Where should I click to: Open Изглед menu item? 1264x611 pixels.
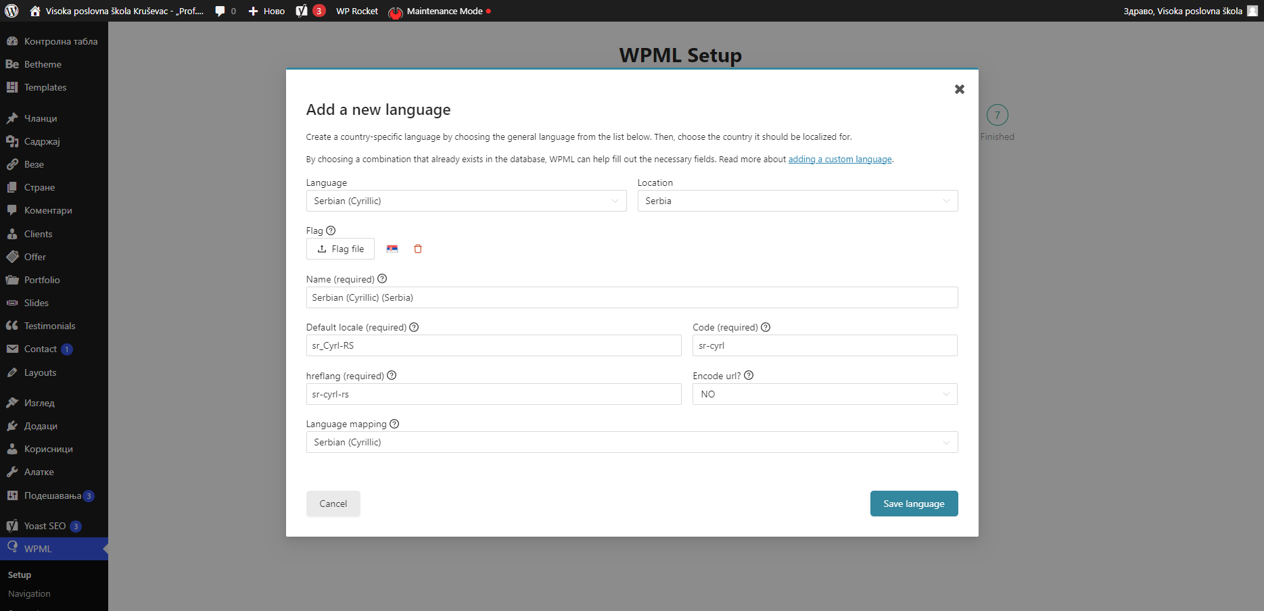(54, 403)
